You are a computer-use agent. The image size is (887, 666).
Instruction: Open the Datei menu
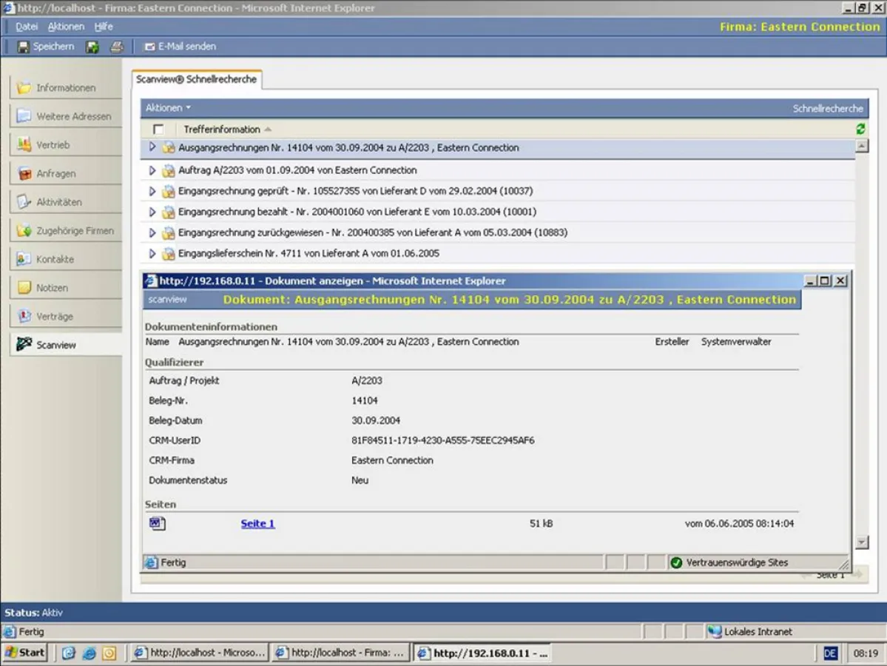[27, 26]
